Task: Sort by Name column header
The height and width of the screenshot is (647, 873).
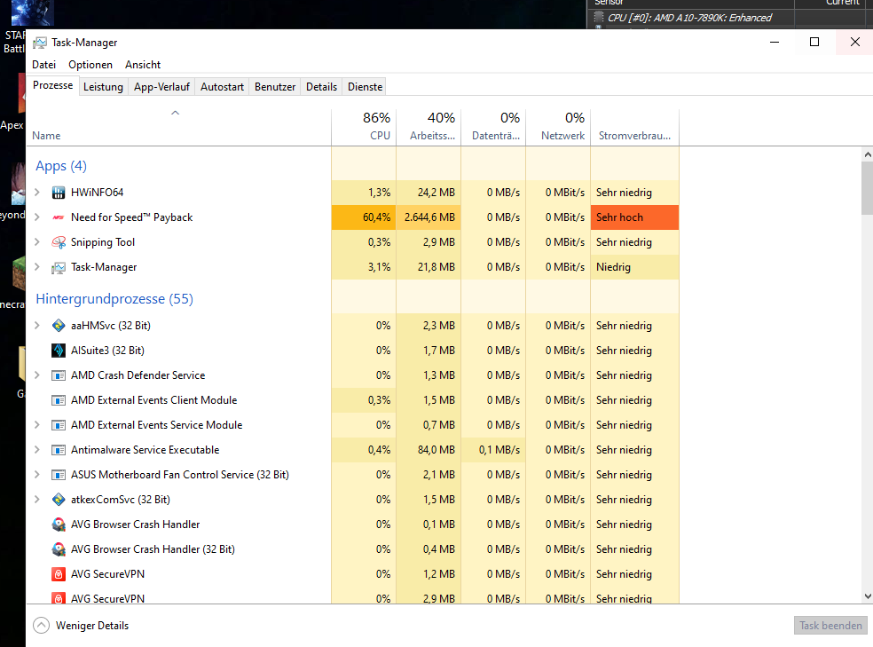Action: pyautogui.click(x=178, y=126)
